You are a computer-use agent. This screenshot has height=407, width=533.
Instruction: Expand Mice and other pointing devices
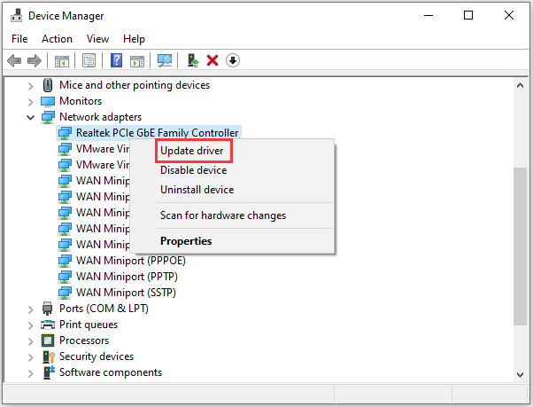31,86
